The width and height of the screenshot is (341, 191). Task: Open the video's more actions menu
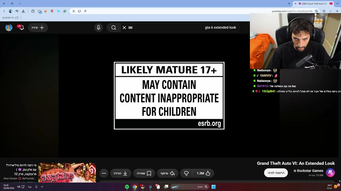(x=104, y=173)
